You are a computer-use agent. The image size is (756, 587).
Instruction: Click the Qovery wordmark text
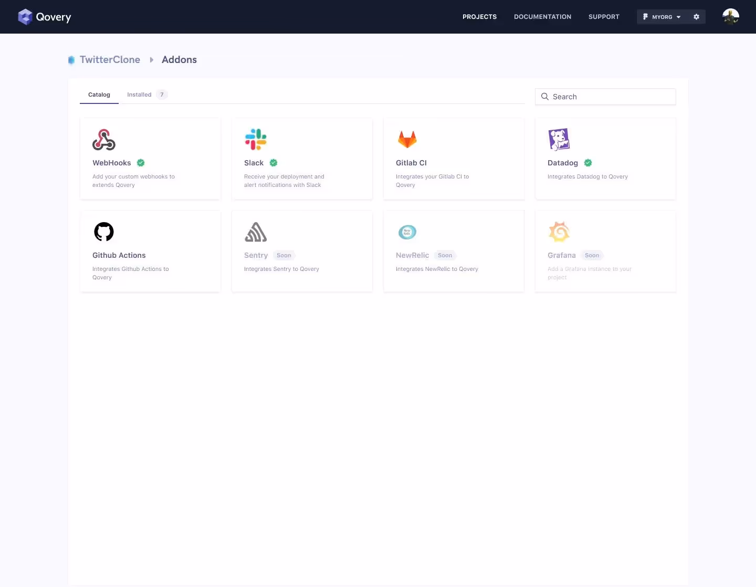click(x=54, y=17)
